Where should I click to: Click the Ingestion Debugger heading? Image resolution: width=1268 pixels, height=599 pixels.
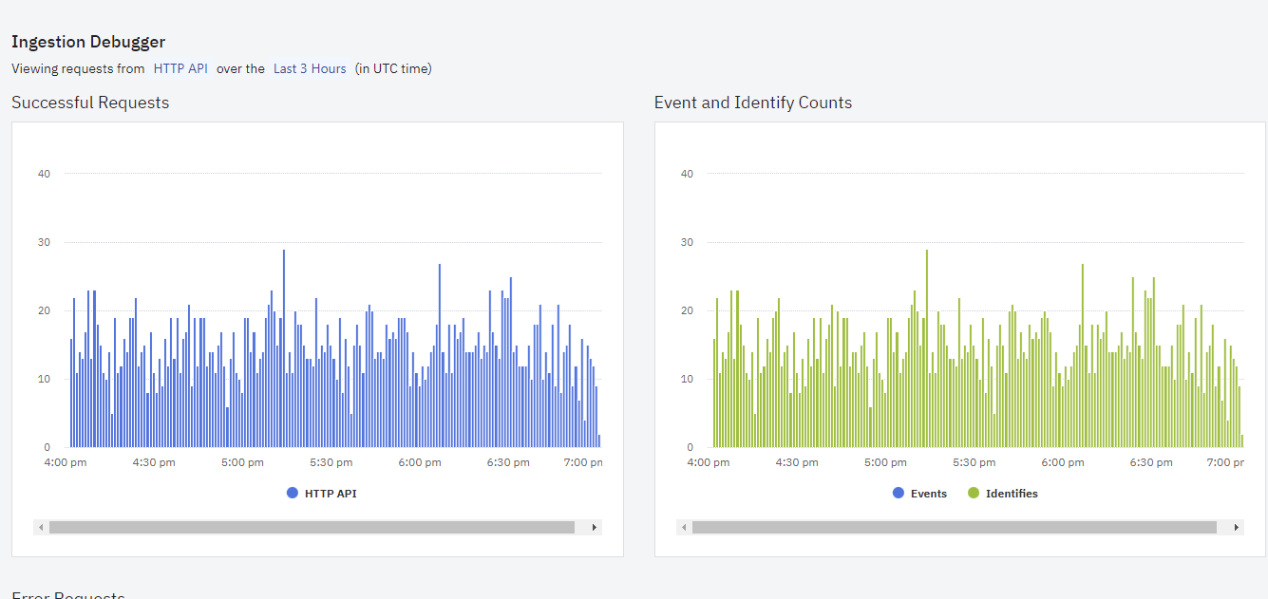88,42
